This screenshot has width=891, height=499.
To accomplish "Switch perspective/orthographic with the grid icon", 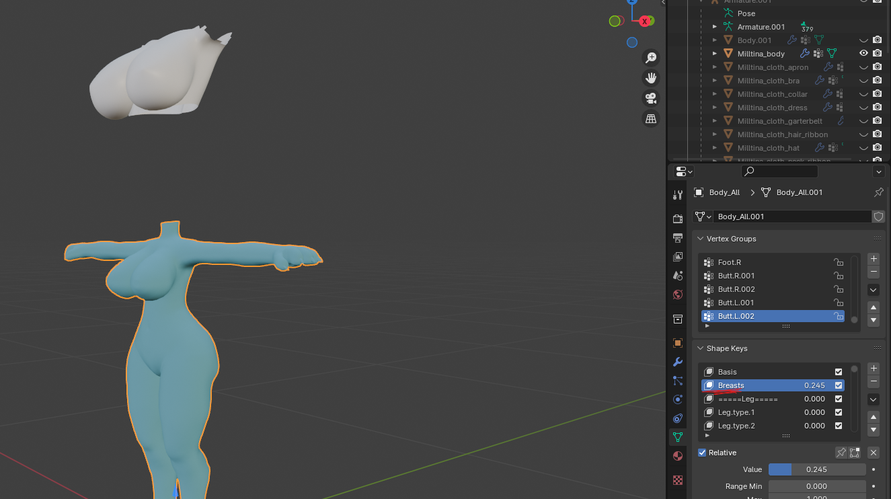I will coord(651,118).
